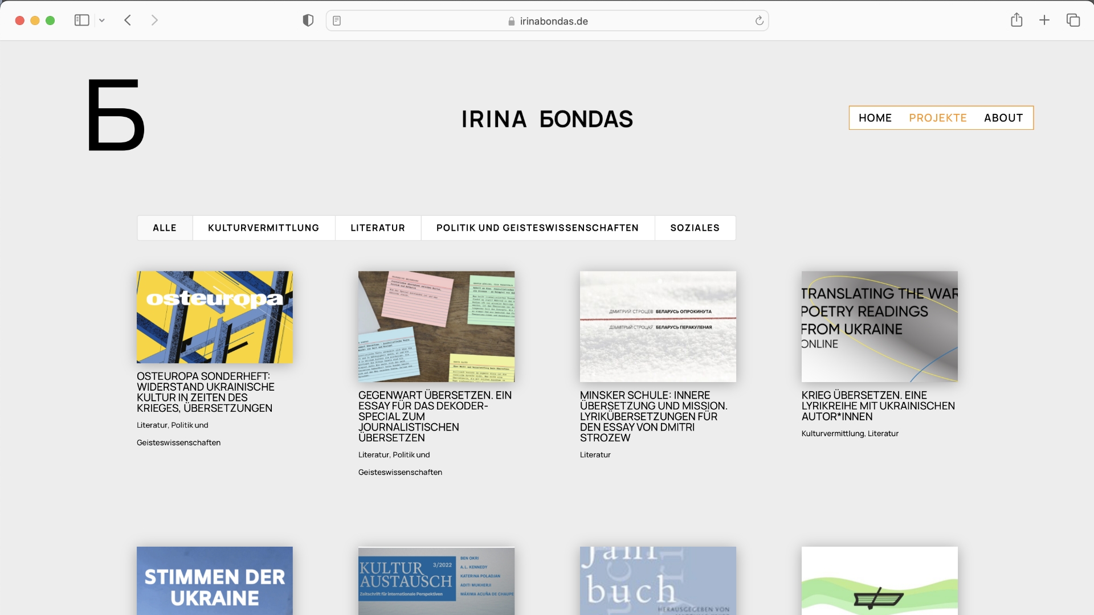Go forward with the right arrow

pos(154,20)
